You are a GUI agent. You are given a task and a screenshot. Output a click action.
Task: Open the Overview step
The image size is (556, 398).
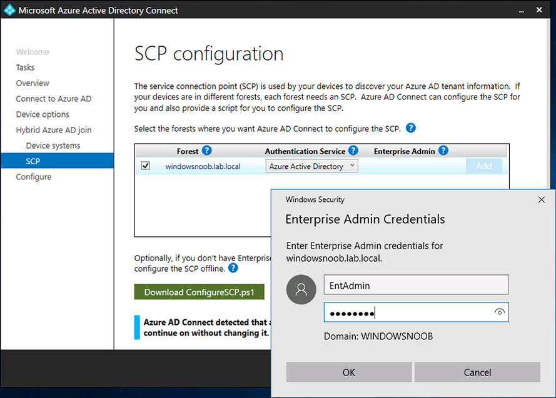pyautogui.click(x=33, y=83)
